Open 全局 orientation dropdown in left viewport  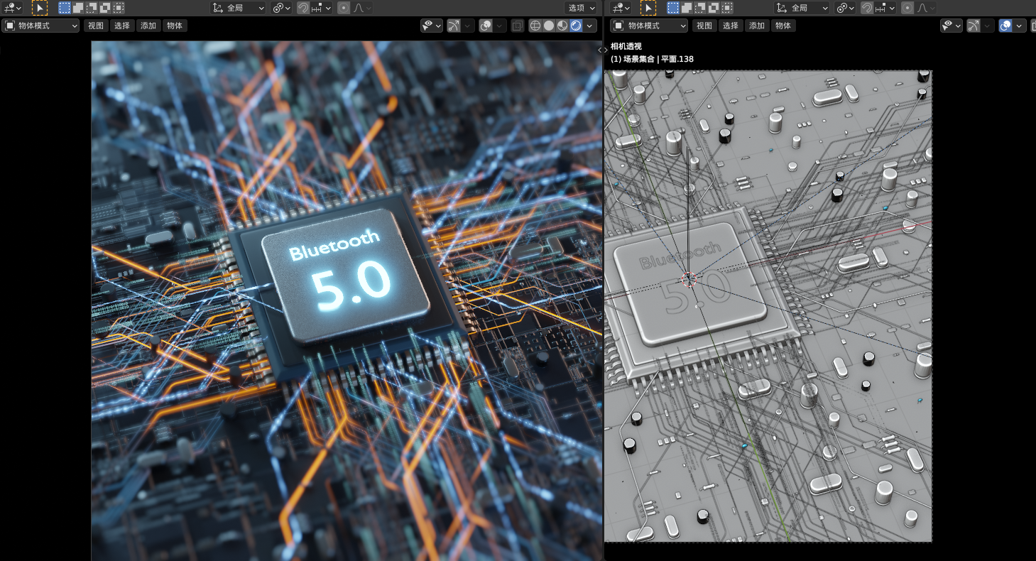point(239,8)
